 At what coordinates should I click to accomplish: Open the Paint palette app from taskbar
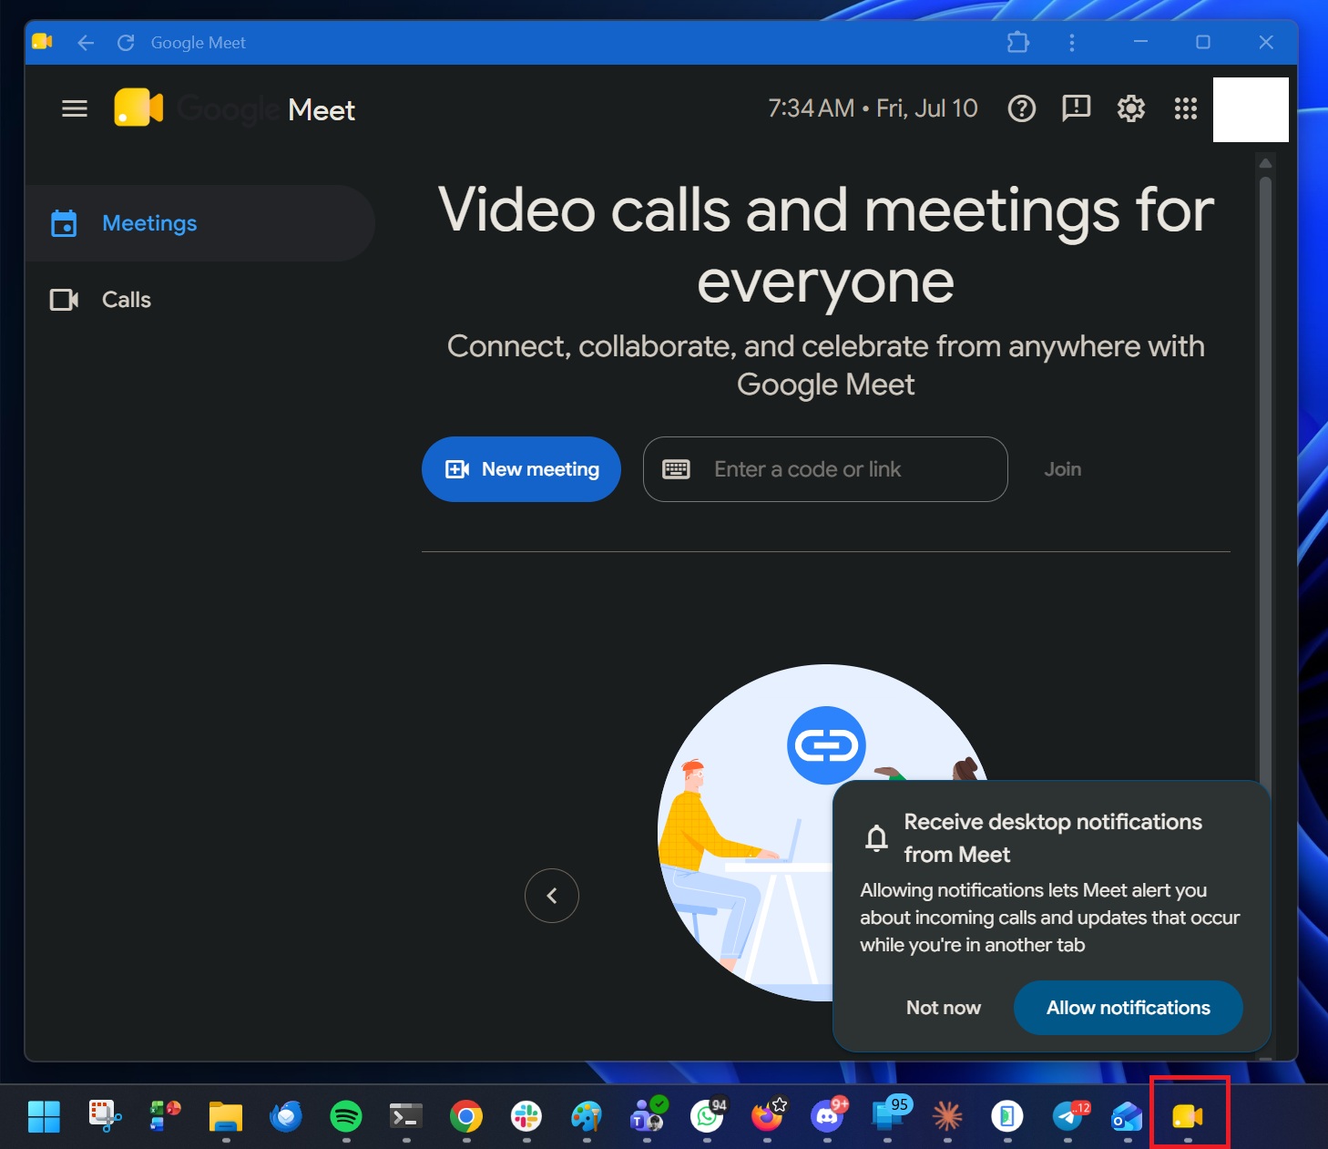[587, 1116]
